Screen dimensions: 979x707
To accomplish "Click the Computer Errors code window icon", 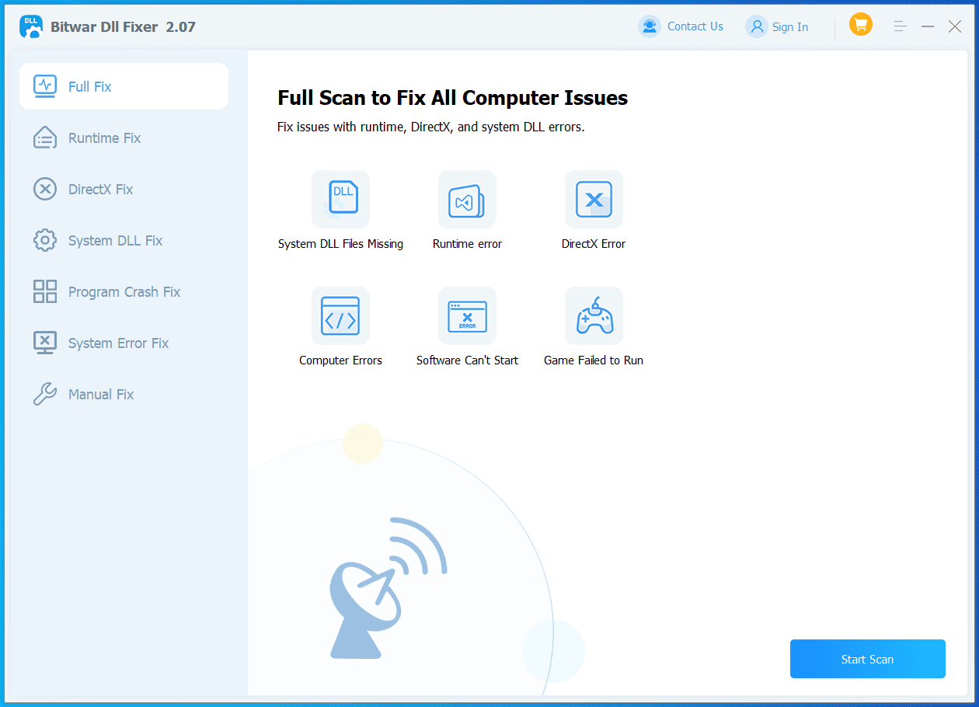I will pyautogui.click(x=340, y=315).
